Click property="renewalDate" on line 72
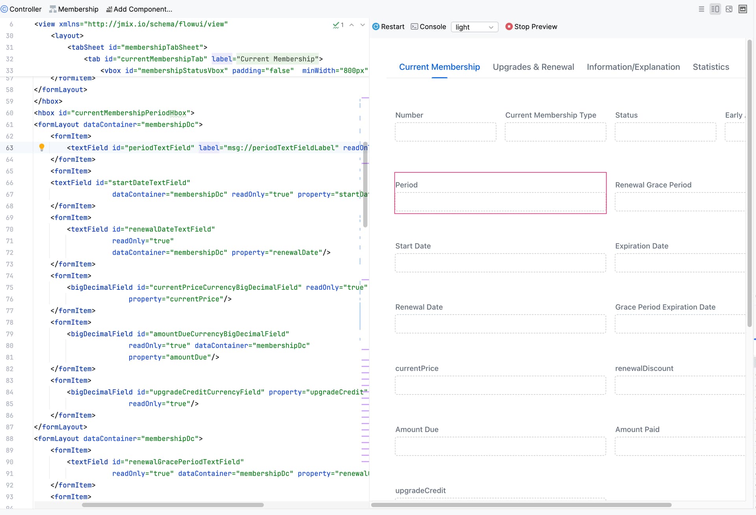Viewport: 756px width, 515px height. (277, 252)
